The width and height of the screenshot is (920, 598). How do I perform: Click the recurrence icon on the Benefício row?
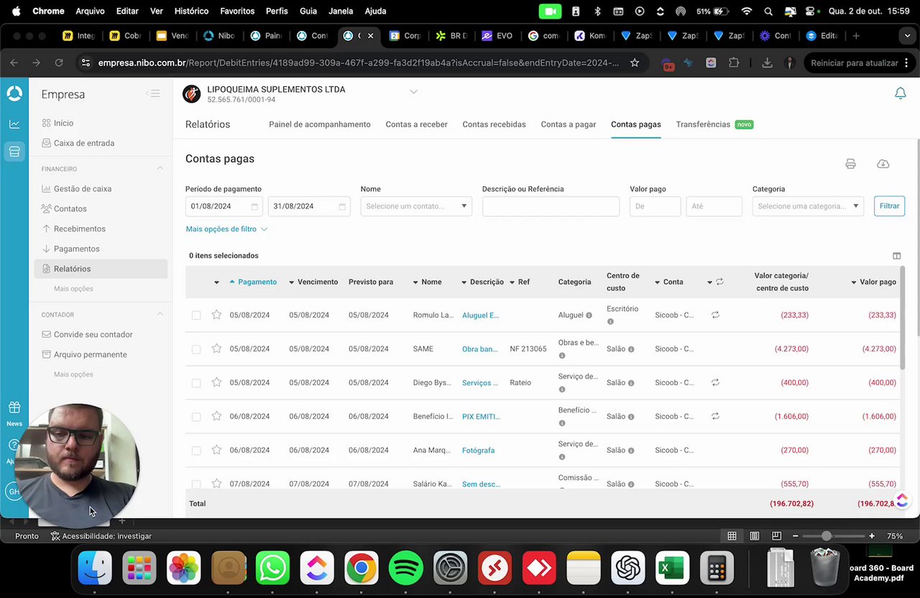click(x=715, y=416)
